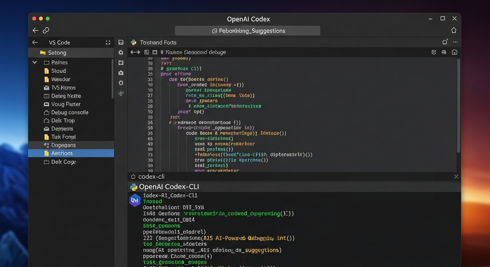The width and height of the screenshot is (490, 267).
Task: Click the home icon below window controls
Action: (x=454, y=30)
